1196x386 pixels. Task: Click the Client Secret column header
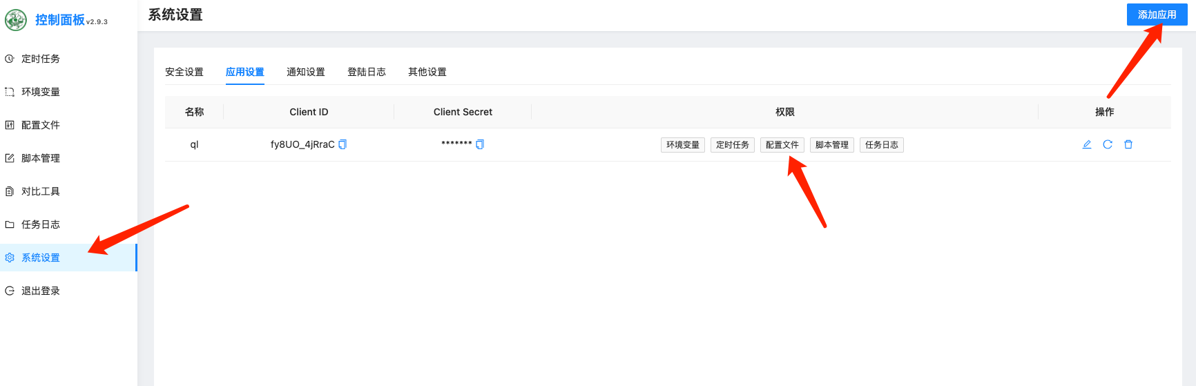pos(463,112)
